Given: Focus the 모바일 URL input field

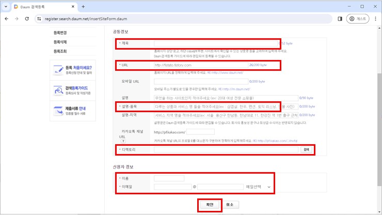Looking at the screenshot, I should (201, 82).
